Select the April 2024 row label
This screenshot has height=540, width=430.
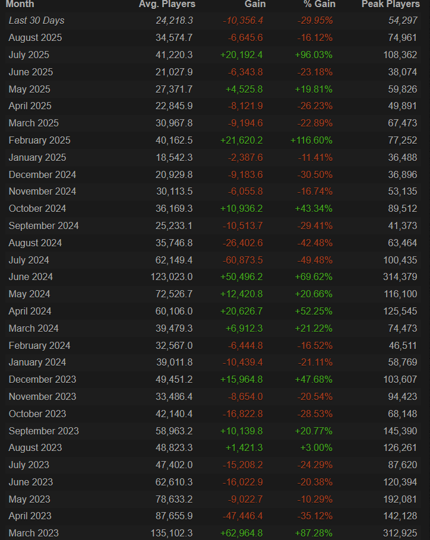[30, 311]
